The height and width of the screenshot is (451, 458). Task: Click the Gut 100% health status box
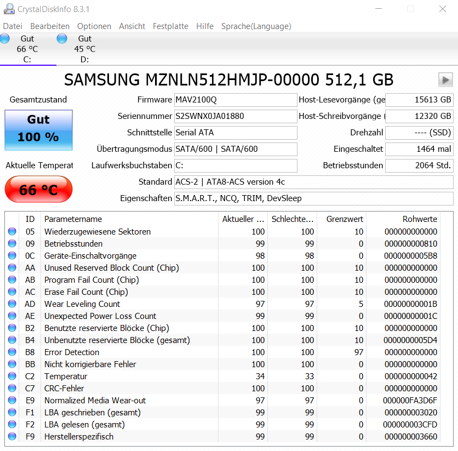(38, 130)
